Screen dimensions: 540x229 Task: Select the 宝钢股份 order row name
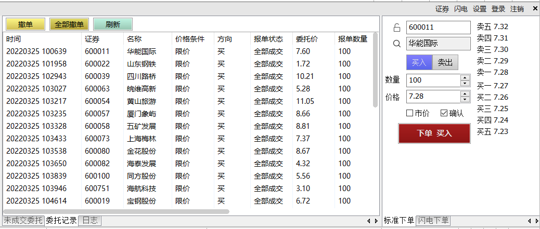[142, 201]
